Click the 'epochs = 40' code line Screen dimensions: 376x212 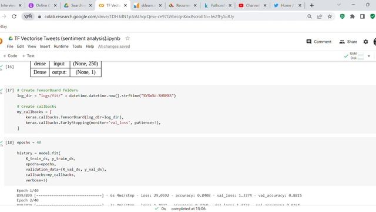[x=29, y=143]
